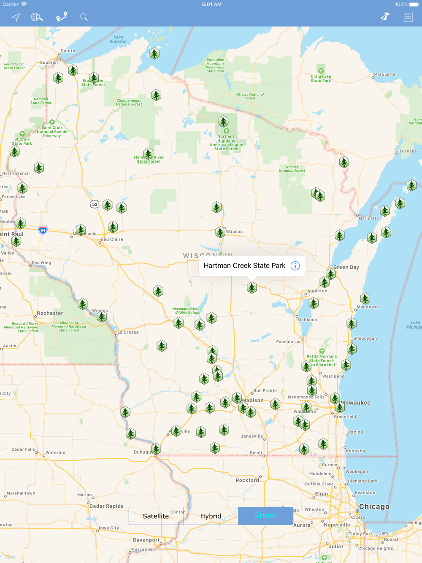422x563 pixels.
Task: Tap the route path icon
Action: [x=62, y=17]
